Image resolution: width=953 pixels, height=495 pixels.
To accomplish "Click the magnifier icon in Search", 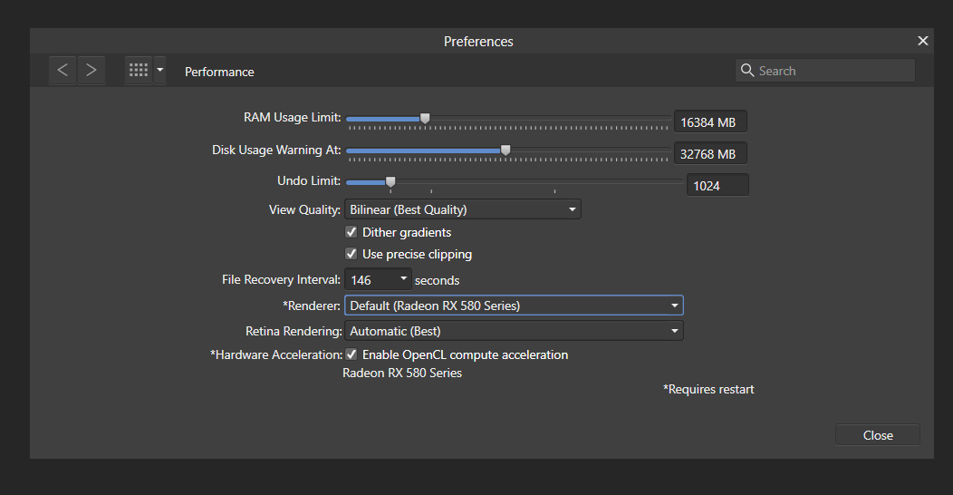I will [x=747, y=71].
